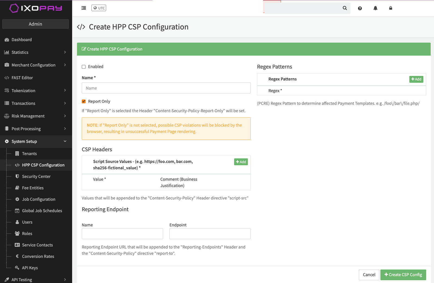Click the Tokenization icon
This screenshot has height=283, width=434.
tap(7, 91)
